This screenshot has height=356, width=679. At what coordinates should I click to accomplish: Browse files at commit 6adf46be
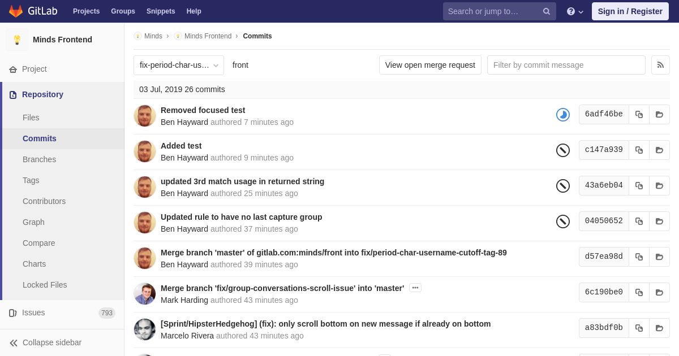pyautogui.click(x=659, y=114)
